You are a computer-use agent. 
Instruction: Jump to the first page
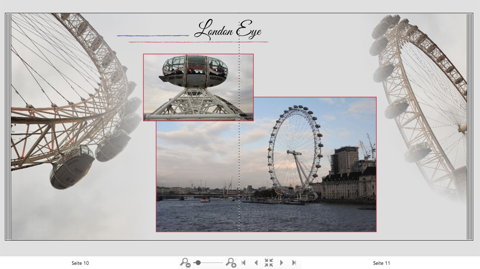click(244, 263)
